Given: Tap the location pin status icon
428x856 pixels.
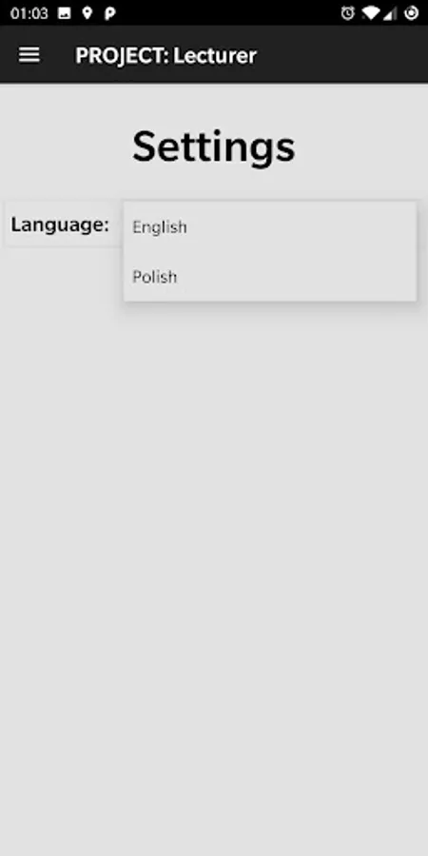Looking at the screenshot, I should tap(88, 13).
